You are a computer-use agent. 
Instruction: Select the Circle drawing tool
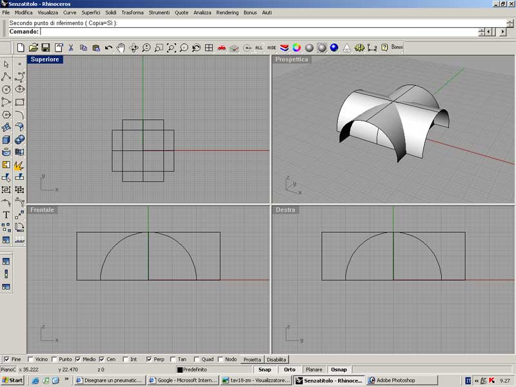point(6,89)
